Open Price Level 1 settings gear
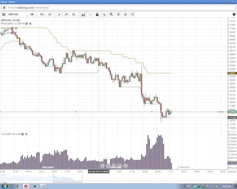Viewport: 237px width, 189px height. coord(26,24)
